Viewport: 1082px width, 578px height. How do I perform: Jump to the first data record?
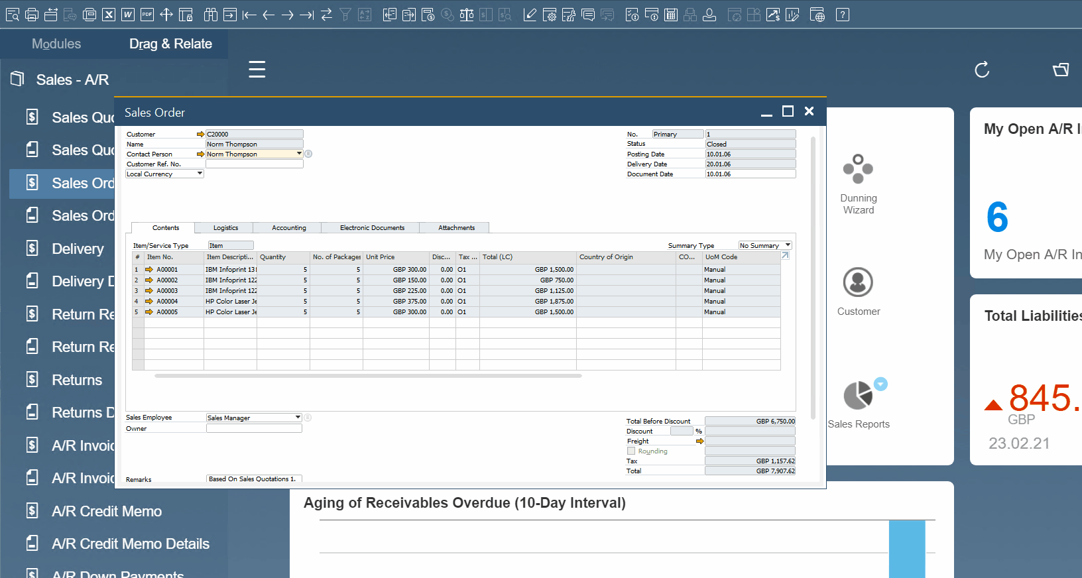[x=249, y=15]
